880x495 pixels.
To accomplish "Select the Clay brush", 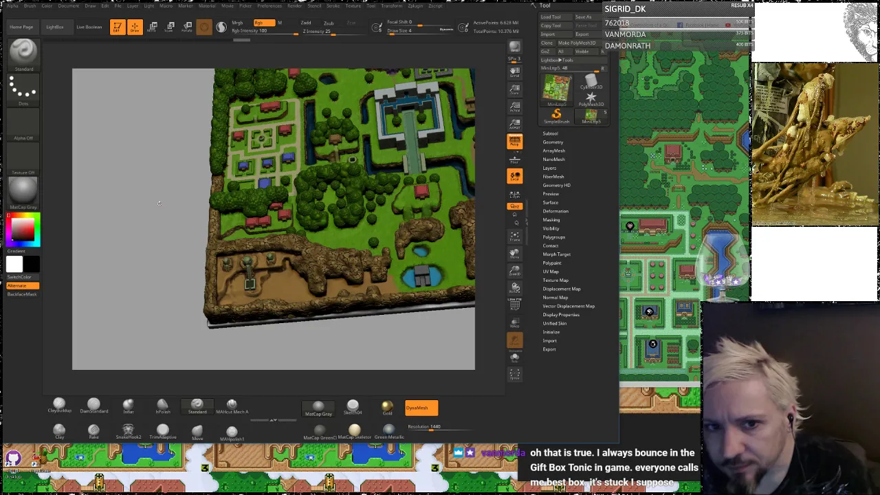I will [59, 431].
